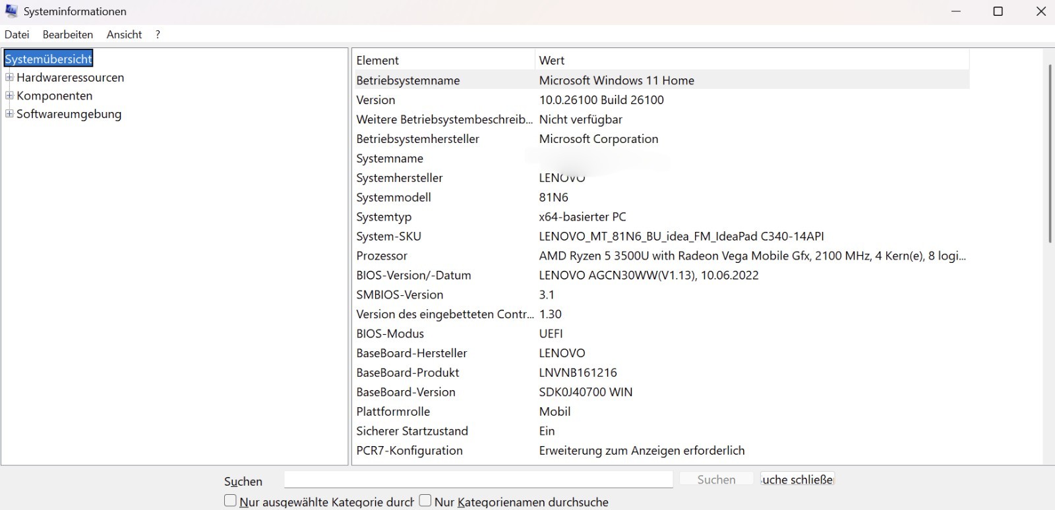Open the Datei menu
1055x510 pixels.
(17, 34)
